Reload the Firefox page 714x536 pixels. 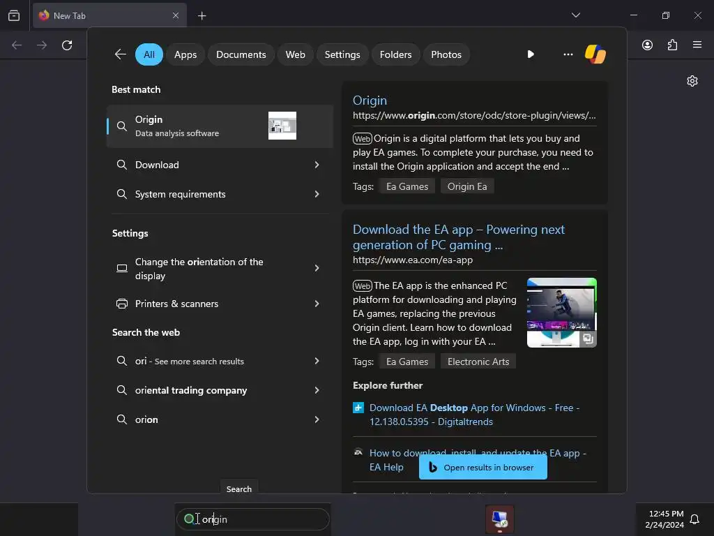(x=67, y=45)
